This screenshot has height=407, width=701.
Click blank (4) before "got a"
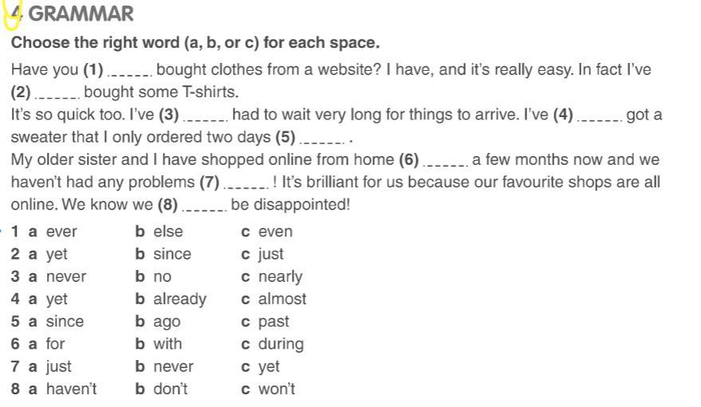pos(600,115)
